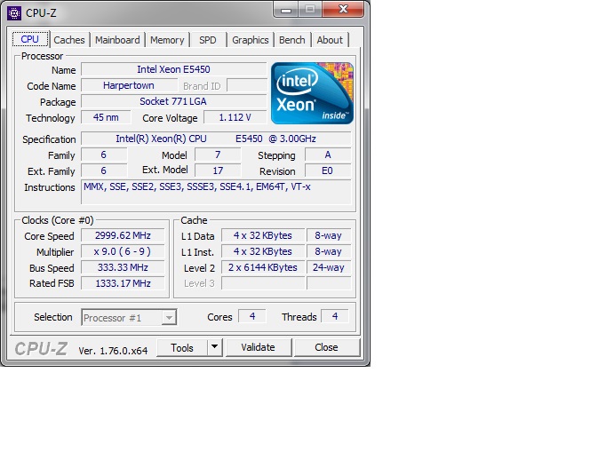Viewport: 614px width, 460px height.
Task: Click the Validate button
Action: point(258,347)
